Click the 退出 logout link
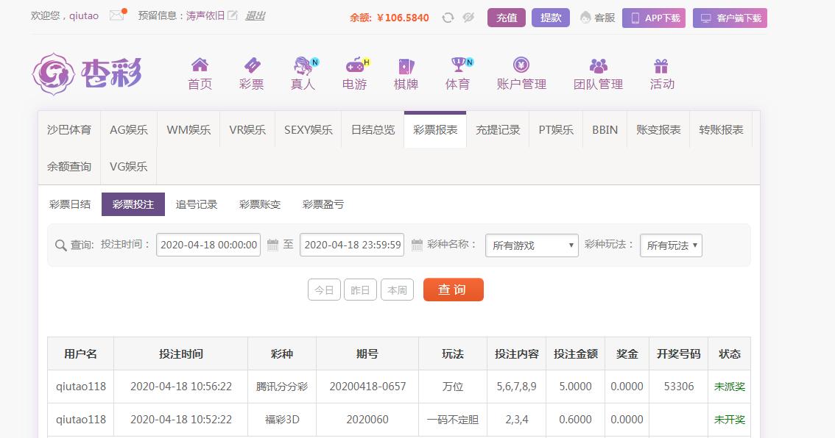 coord(255,15)
